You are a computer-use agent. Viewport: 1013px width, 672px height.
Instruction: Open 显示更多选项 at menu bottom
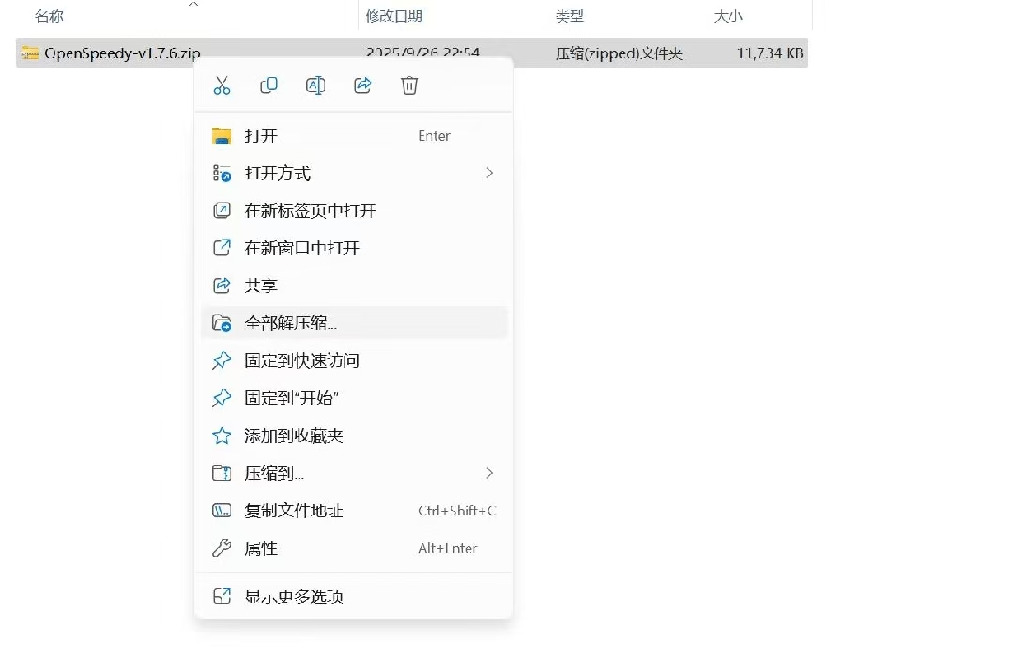pyautogui.click(x=293, y=597)
